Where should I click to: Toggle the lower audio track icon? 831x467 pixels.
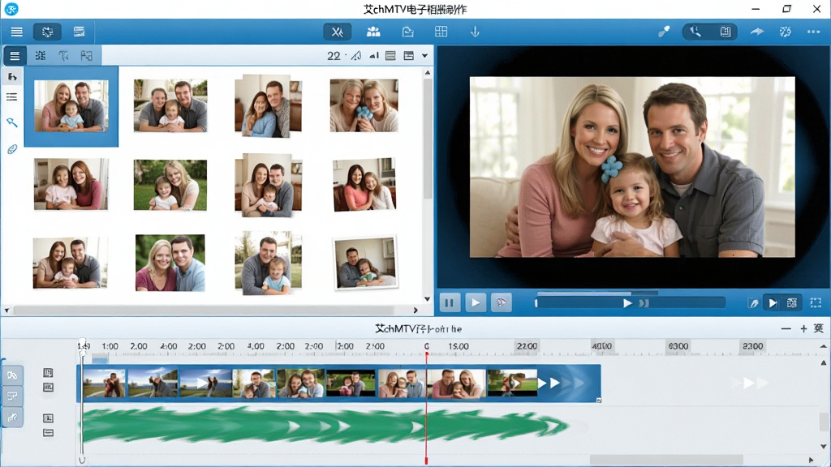(48, 433)
